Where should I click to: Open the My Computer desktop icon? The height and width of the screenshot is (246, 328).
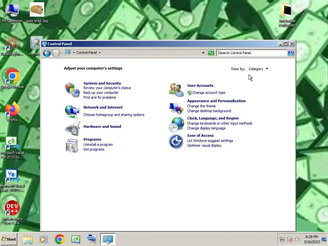12,13
